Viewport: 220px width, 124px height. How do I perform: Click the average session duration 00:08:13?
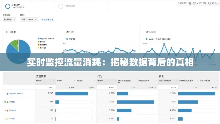point(152,87)
